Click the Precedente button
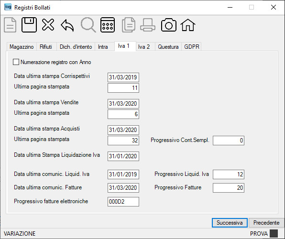Viewport: 285px width, 239px height. 266,223
